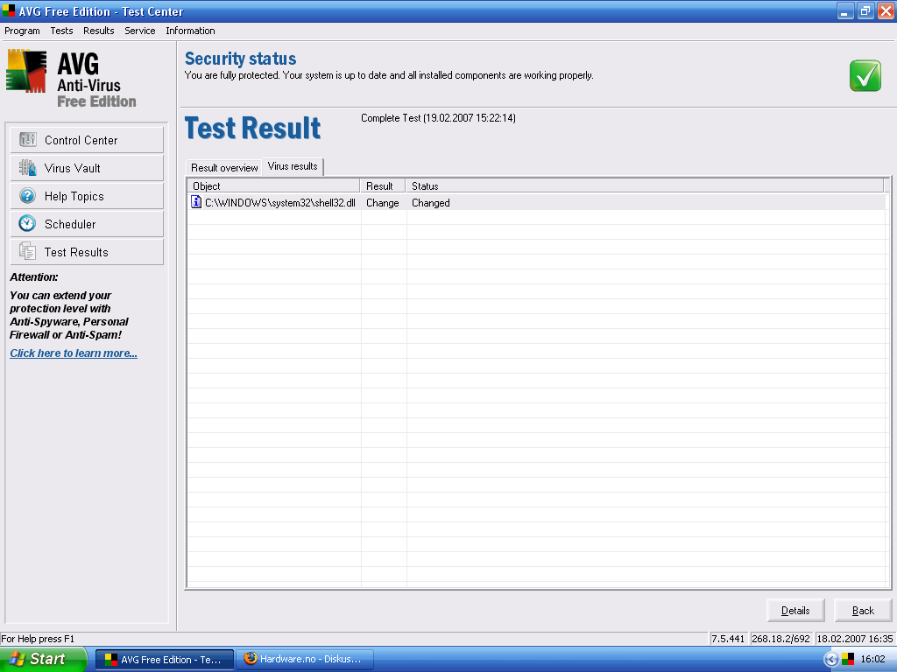Screen dimensions: 897x672
Task: Select the C:\WINDOWS\system32\shell32.dll row
Action: pyautogui.click(x=537, y=202)
